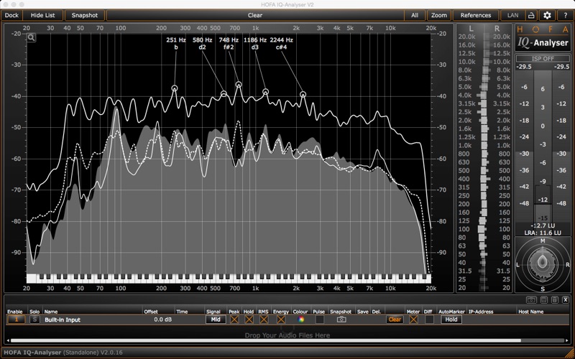Toggle the RMS checkbox for Built-in Input
Screen dimensions: 575x359
click(263, 320)
